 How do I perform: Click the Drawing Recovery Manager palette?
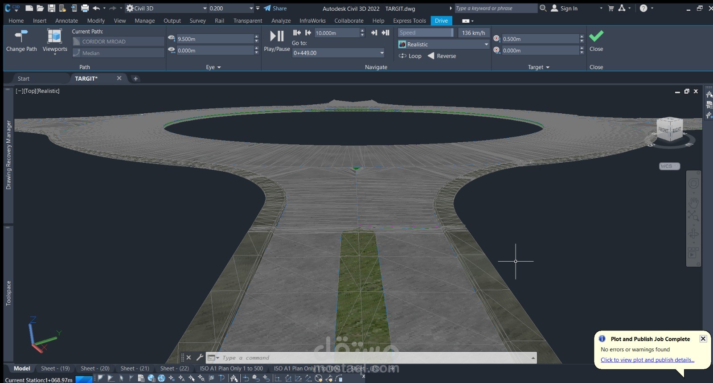(8, 155)
